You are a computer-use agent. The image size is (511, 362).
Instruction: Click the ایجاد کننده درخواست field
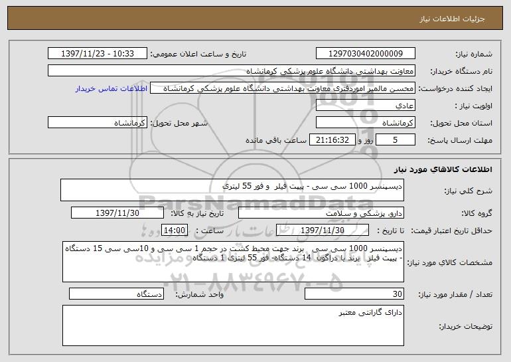283,88
